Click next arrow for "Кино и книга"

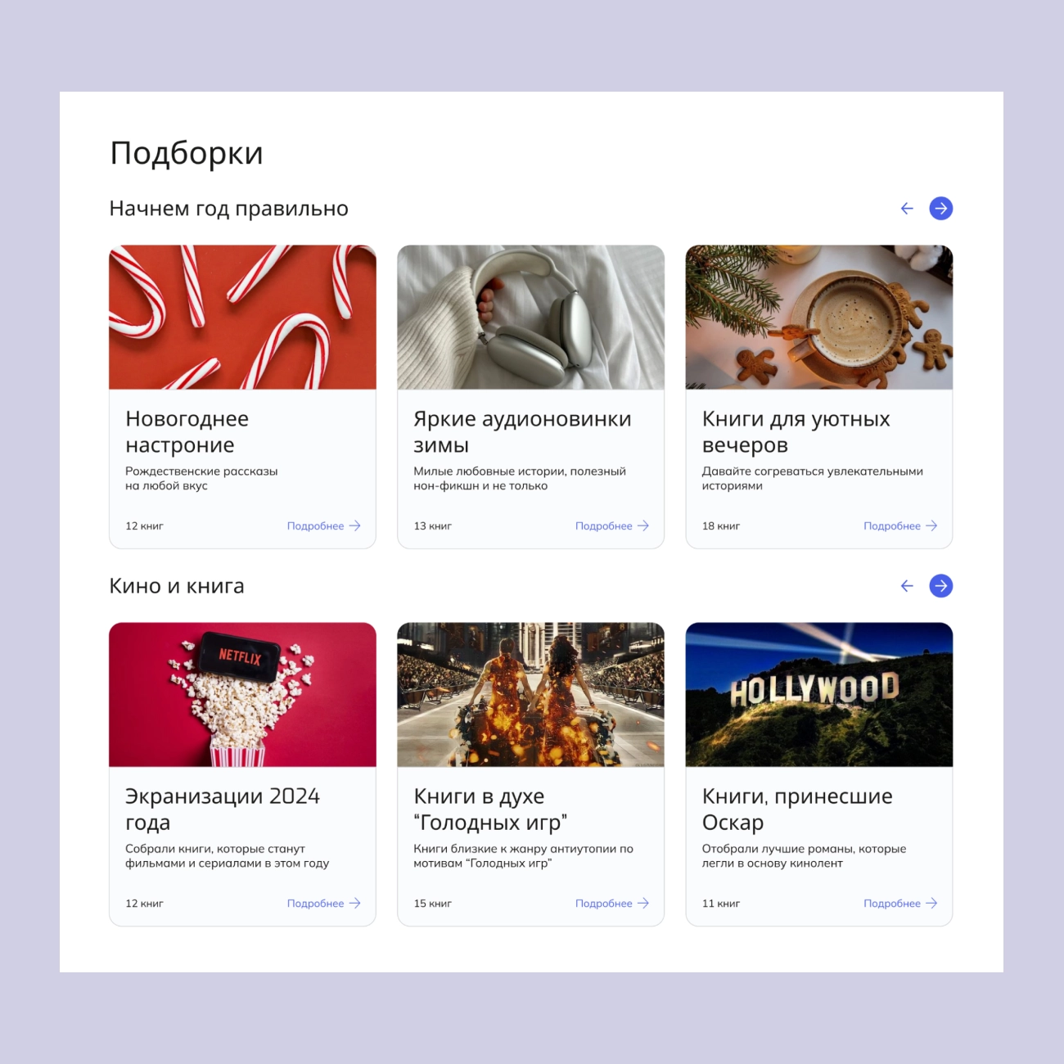pos(940,586)
